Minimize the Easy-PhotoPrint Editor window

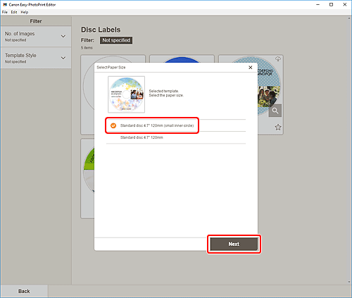click(318, 4)
